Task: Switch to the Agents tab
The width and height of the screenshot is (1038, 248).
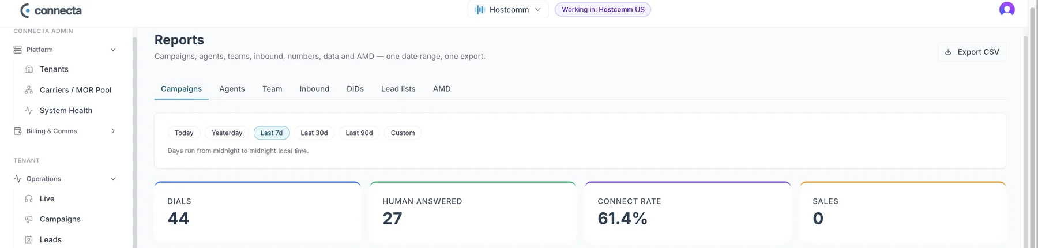Action: 232,89
